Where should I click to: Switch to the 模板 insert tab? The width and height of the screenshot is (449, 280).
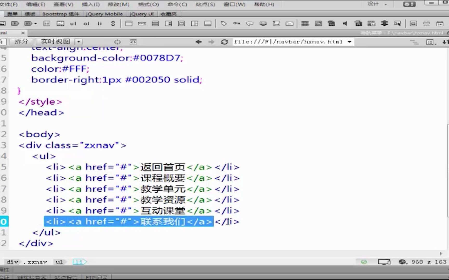click(x=30, y=14)
